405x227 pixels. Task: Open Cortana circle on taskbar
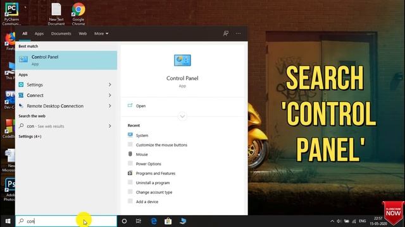124,221
